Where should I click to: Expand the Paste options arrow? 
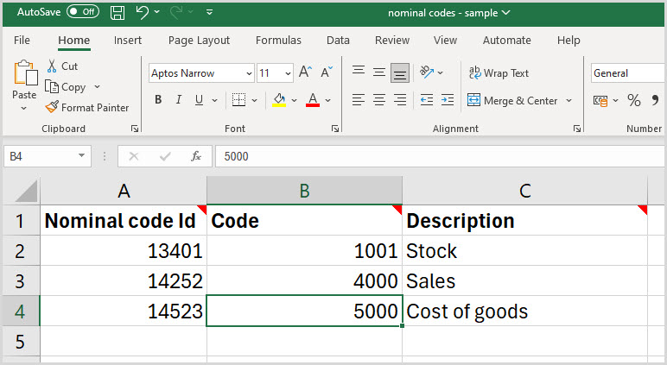click(24, 108)
